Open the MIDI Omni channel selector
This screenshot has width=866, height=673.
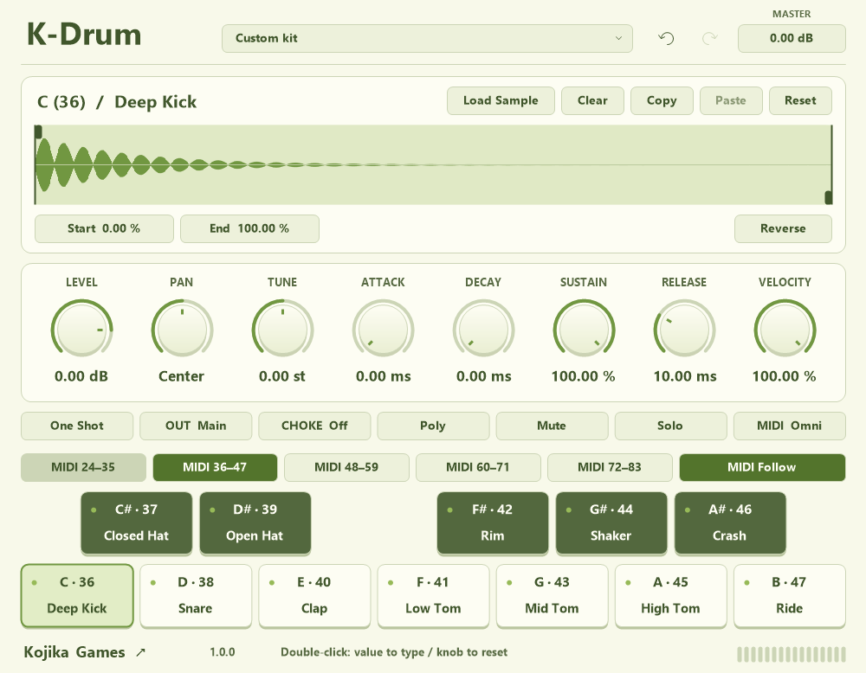790,426
